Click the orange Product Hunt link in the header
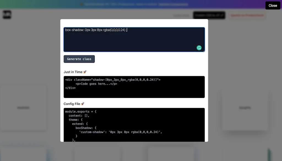The height and width of the screenshot is (161, 282). 247,15
